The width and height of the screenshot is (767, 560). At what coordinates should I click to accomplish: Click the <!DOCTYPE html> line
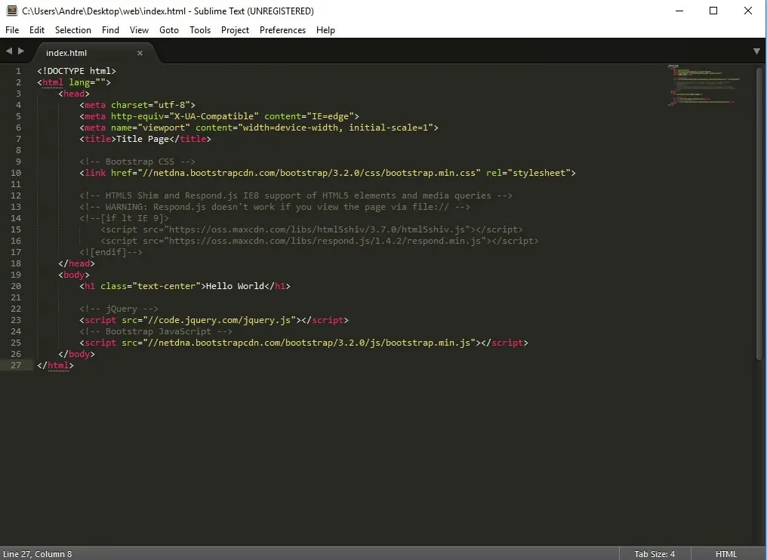click(x=76, y=71)
